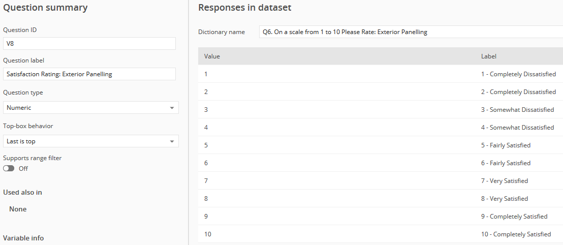Click the Question type dropdown arrow
Image resolution: width=563 pixels, height=245 pixels.
[x=172, y=108]
